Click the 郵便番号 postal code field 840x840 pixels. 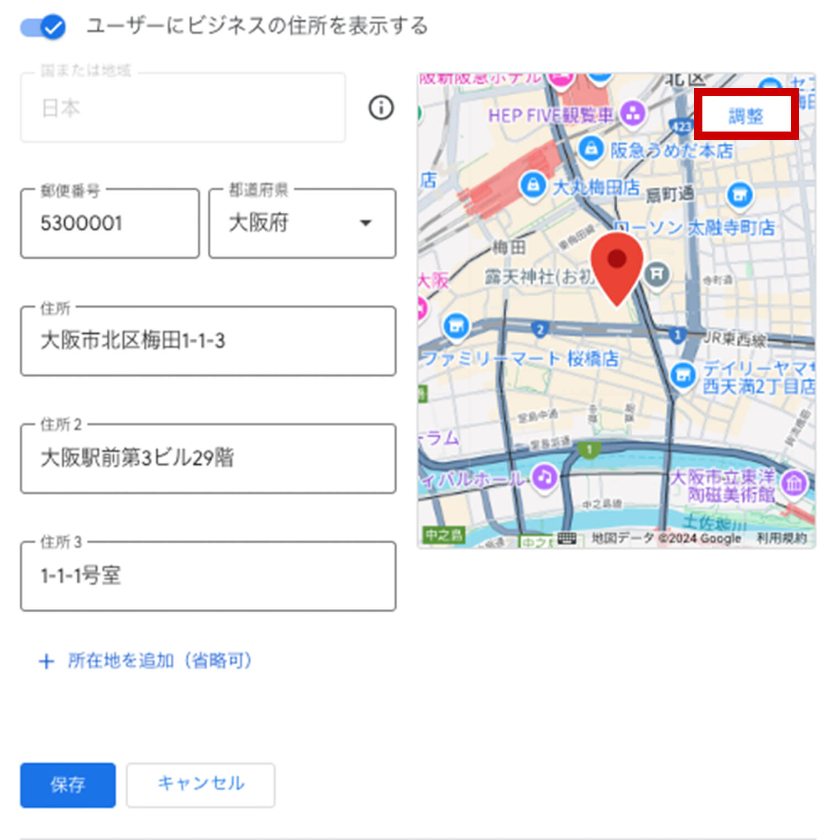pos(109,223)
